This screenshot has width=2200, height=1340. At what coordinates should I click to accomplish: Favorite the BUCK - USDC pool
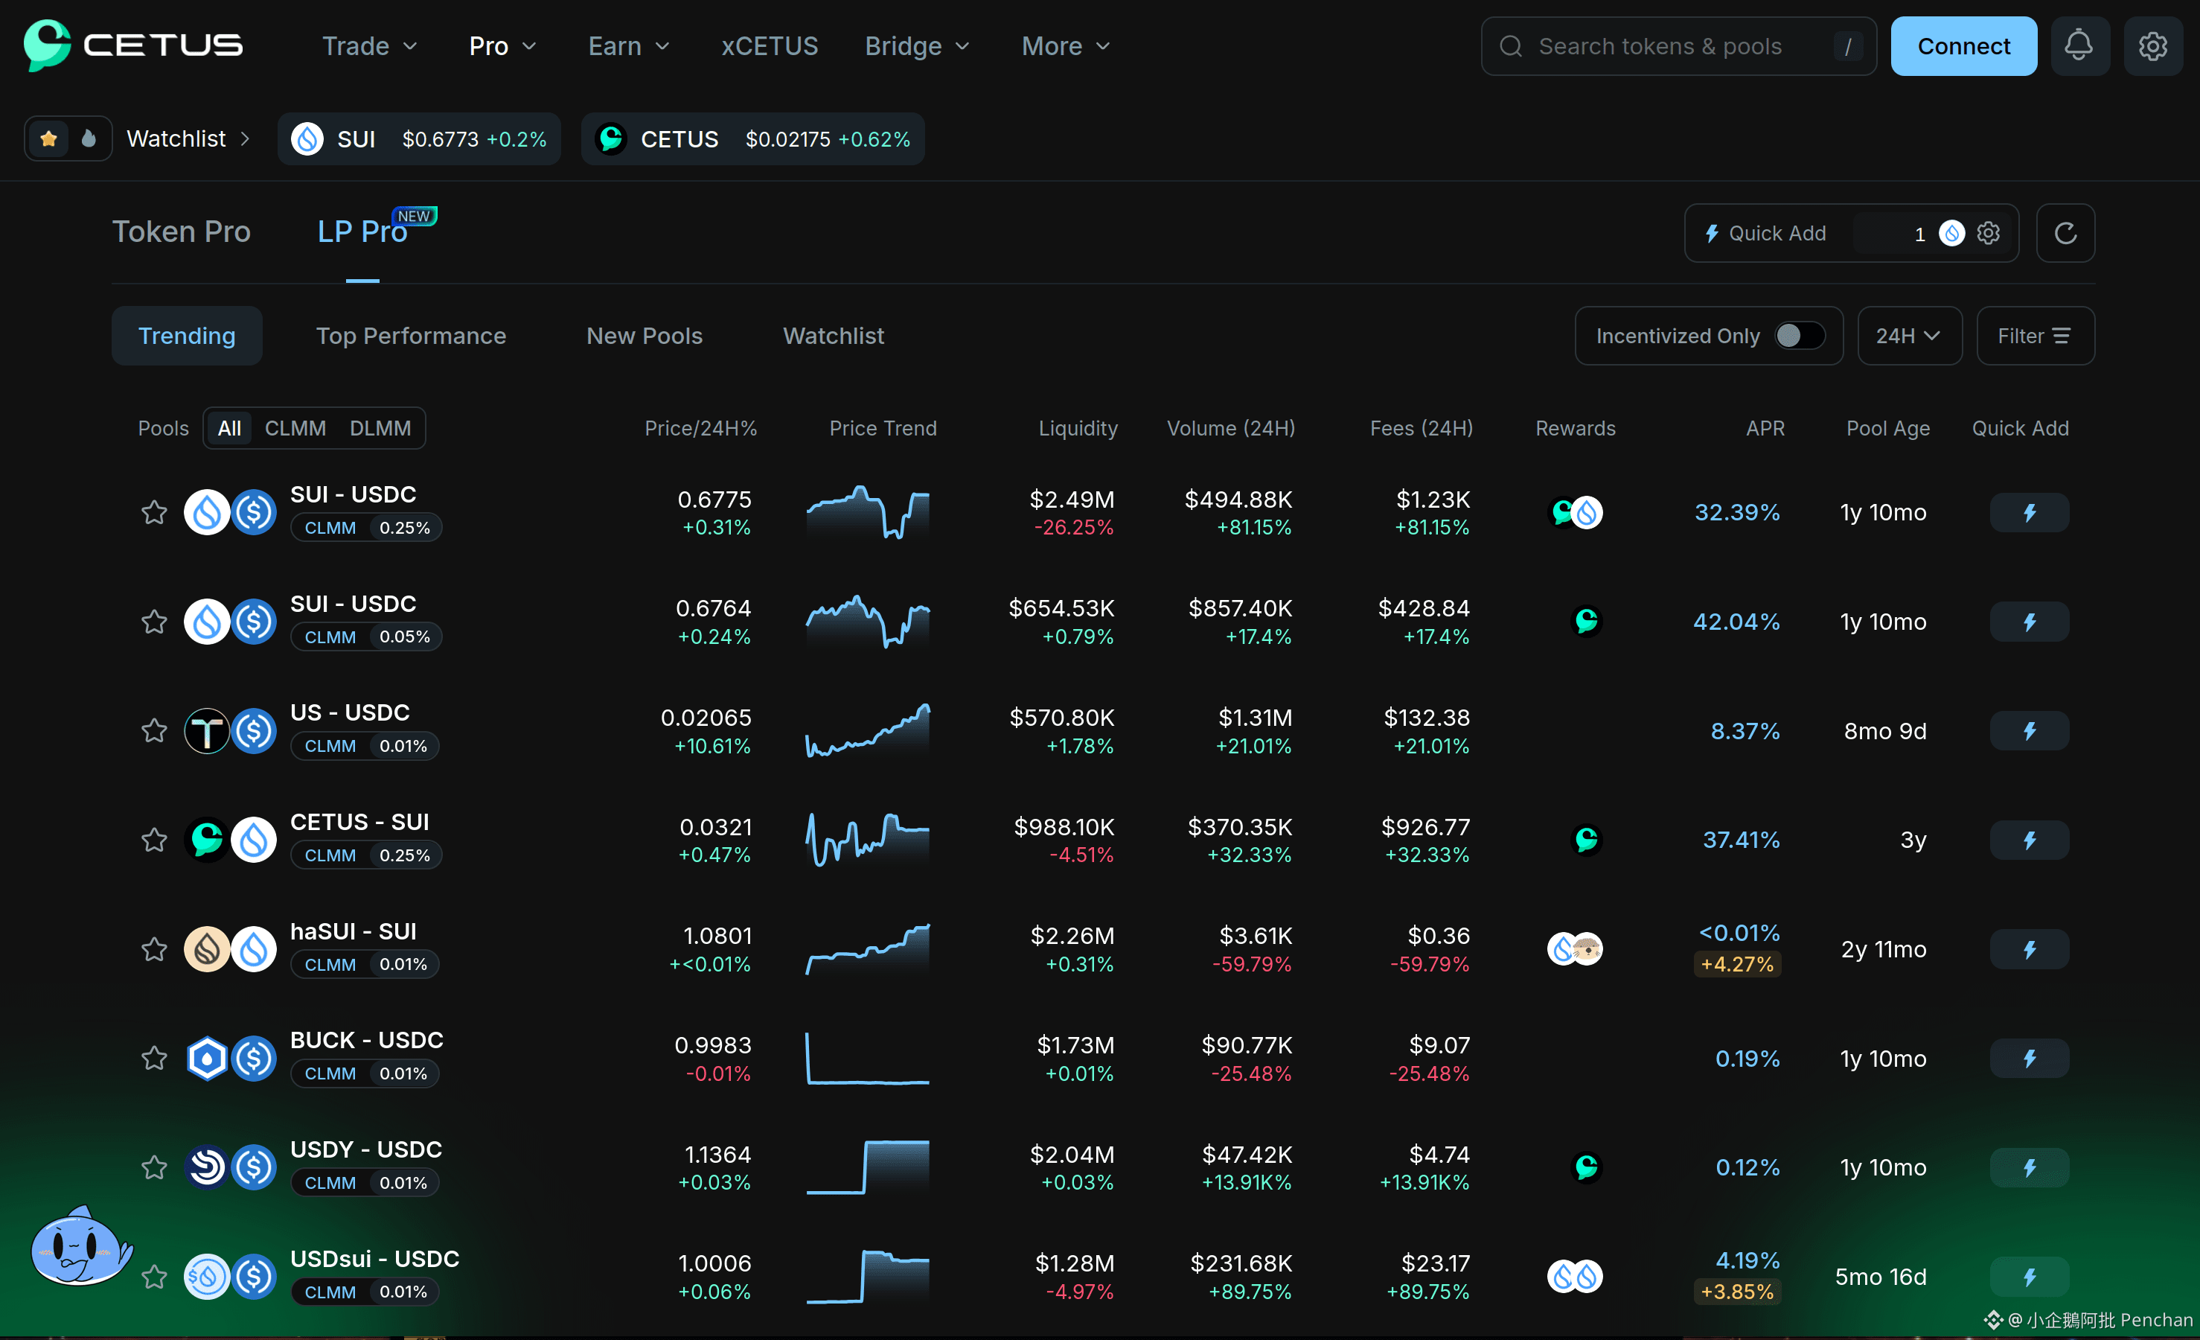pyautogui.click(x=155, y=1059)
